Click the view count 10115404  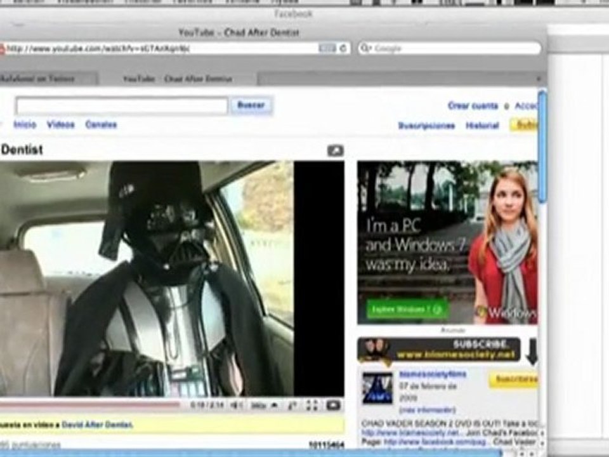tap(326, 444)
